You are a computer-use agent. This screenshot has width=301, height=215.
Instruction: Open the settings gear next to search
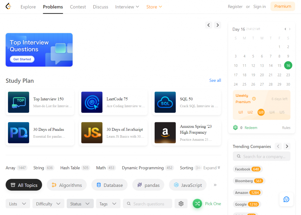181,204
